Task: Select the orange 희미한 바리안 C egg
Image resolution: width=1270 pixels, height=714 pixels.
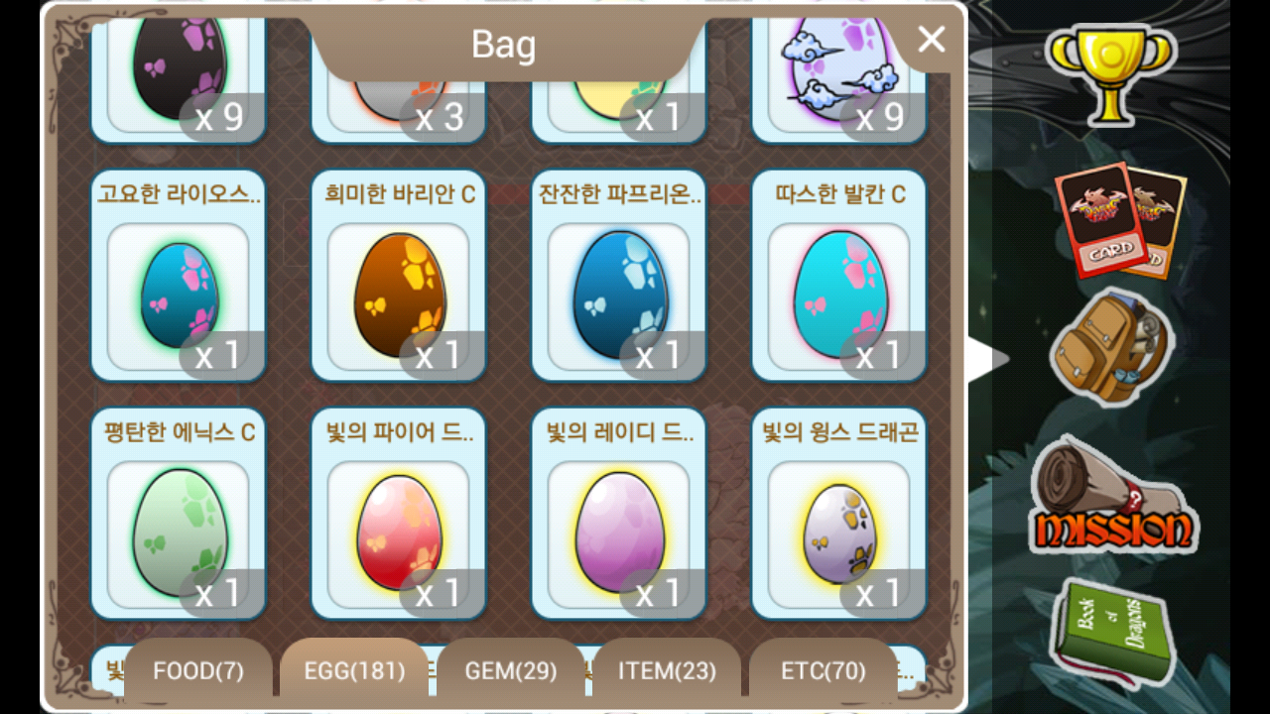Action: tap(399, 276)
